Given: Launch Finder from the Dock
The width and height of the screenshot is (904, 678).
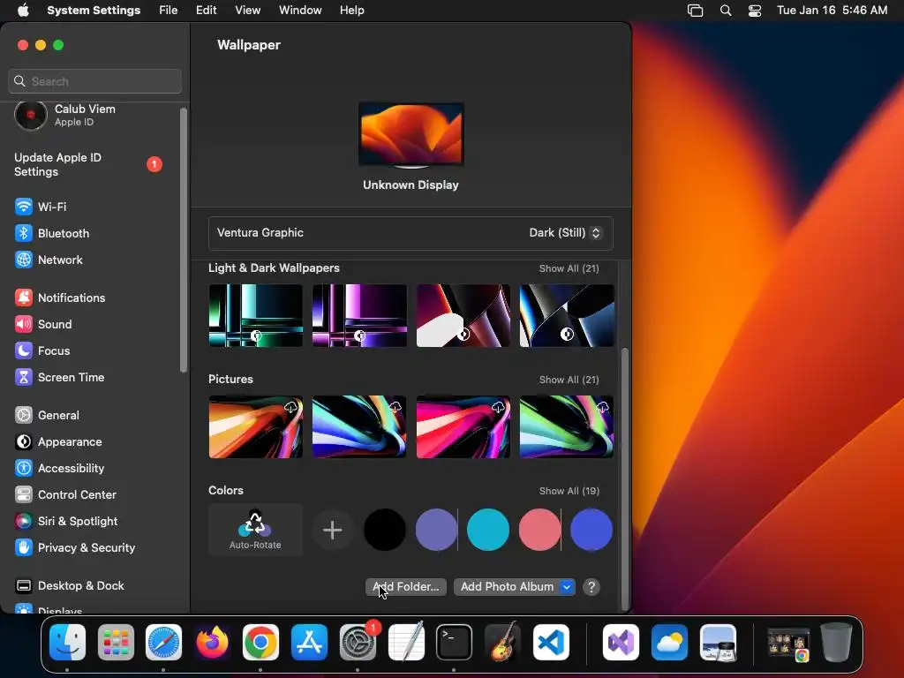Looking at the screenshot, I should (x=67, y=643).
